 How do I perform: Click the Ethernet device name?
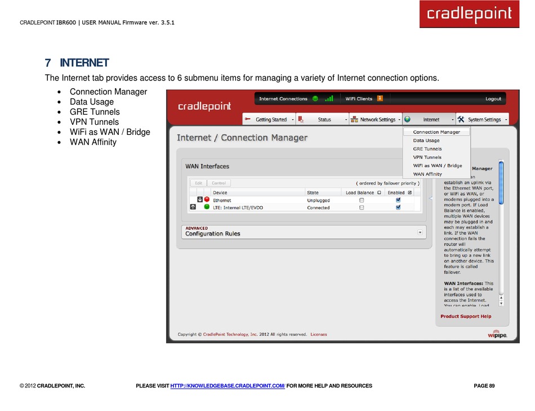222,201
